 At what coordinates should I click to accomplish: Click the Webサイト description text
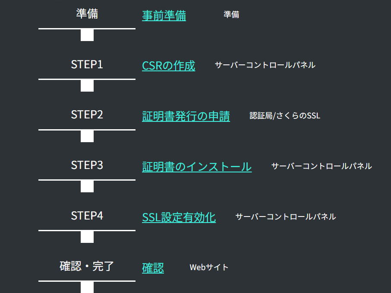pyautogui.click(x=209, y=268)
